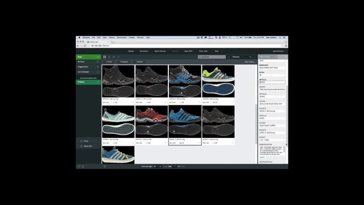
Task: Open the Bookmarks menu
Action: (x=122, y=38)
